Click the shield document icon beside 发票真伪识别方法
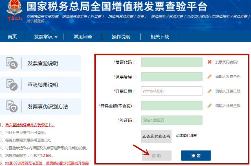251x166 pixels. coord(11,106)
